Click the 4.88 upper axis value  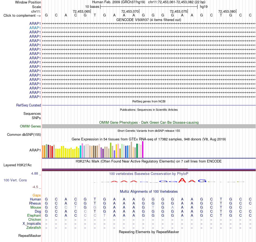click(34, 174)
